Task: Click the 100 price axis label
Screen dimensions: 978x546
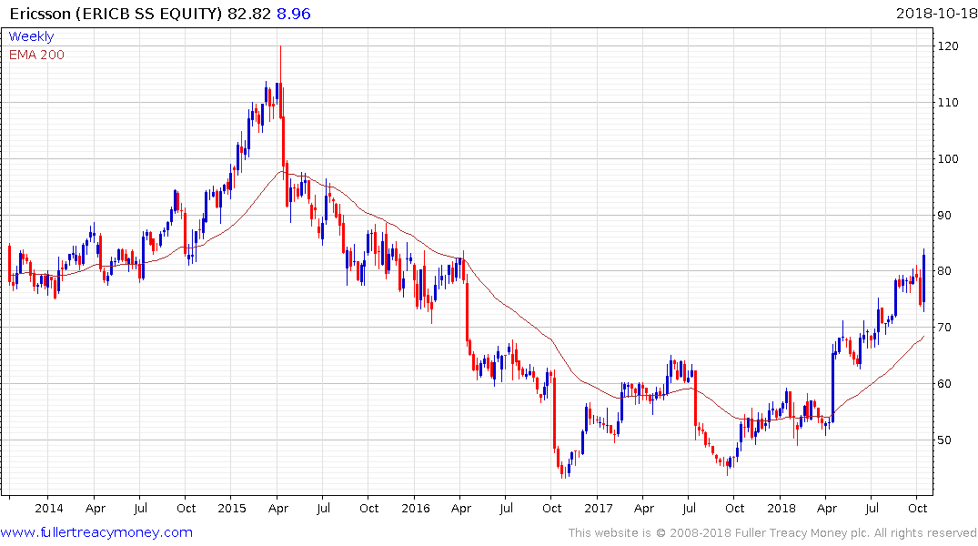Action: [948, 158]
